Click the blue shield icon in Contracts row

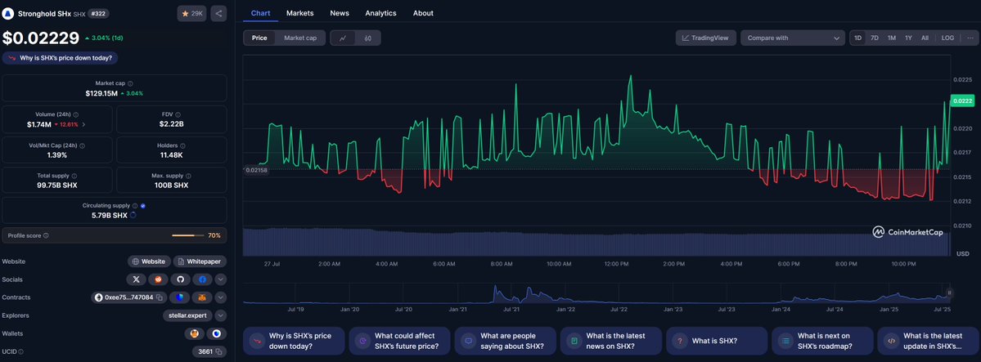click(x=179, y=297)
